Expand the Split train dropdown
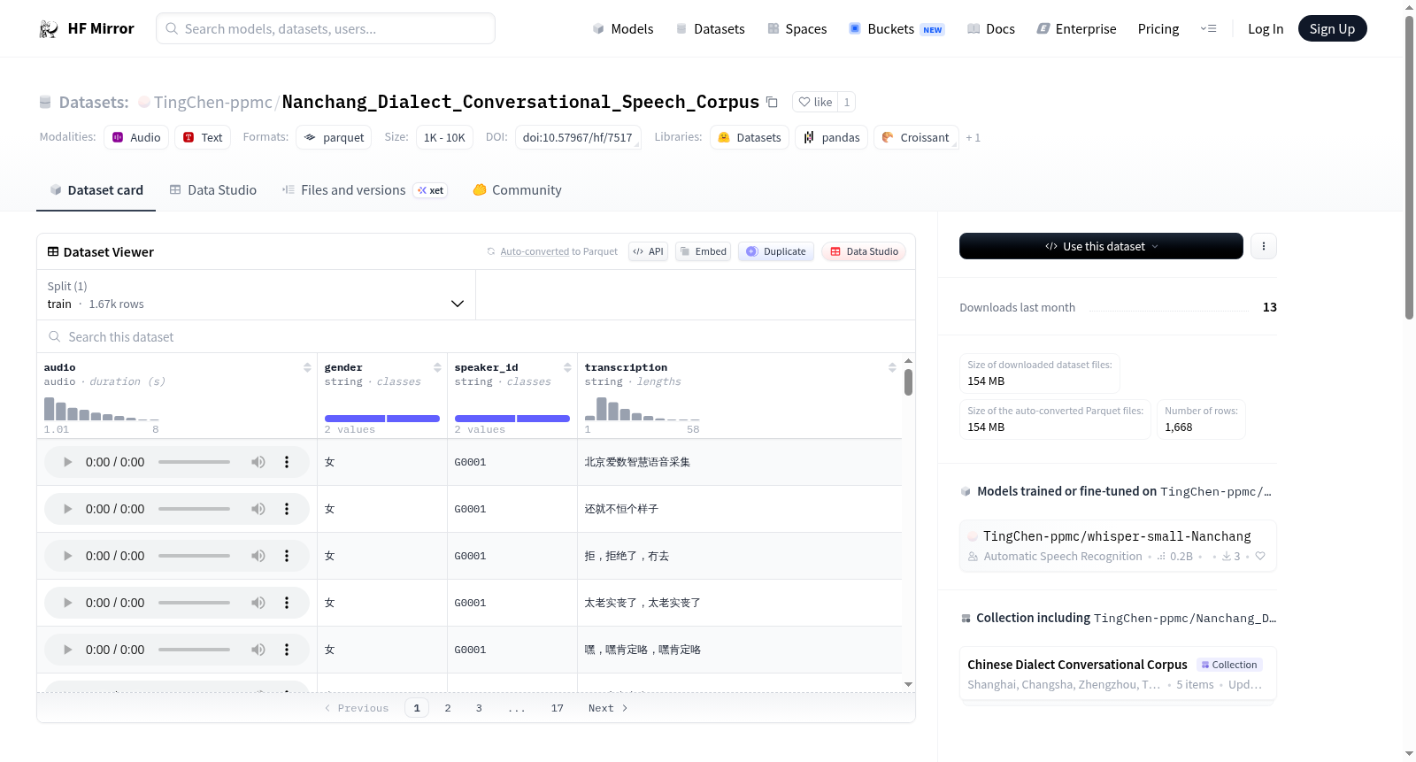Screen dimensions: 1416x762 [x=257, y=295]
